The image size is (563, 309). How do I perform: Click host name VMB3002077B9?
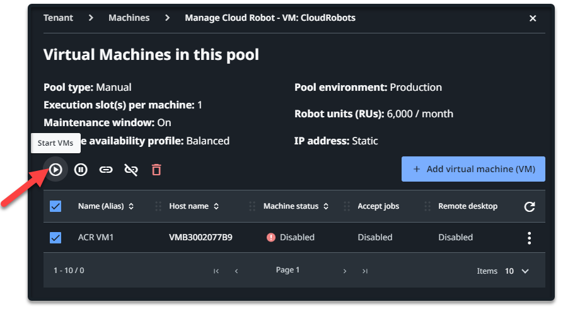pos(200,238)
